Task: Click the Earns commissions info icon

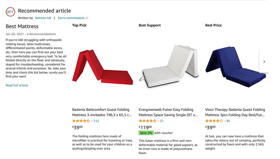Action: click(87, 18)
